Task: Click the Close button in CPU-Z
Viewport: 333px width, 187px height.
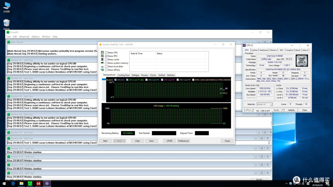Action: [305, 110]
